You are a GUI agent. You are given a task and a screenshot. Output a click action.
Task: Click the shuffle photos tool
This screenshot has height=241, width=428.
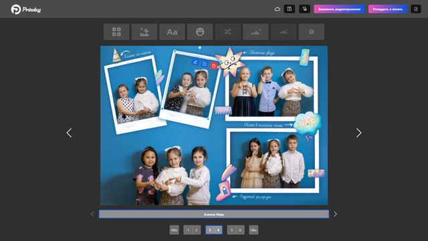click(228, 32)
